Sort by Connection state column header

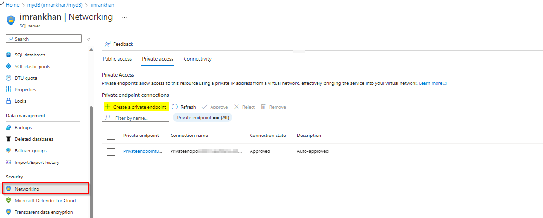click(x=268, y=135)
